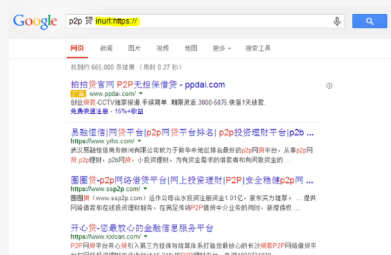Switch to the 图片 tab
The width and height of the screenshot is (391, 255).
pyautogui.click(x=134, y=48)
